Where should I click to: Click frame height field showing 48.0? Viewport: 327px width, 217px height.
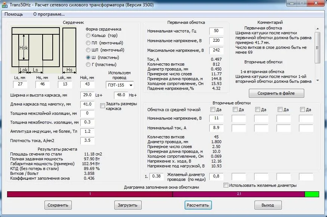[121, 95]
